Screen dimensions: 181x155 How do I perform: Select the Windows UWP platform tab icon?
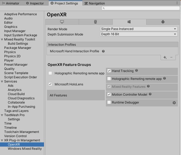(x=129, y=22)
